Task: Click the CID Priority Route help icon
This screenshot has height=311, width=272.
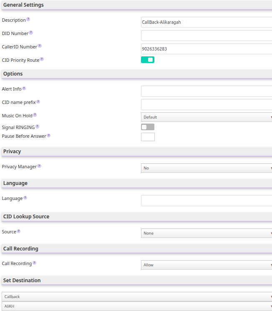Action: pos(42,59)
